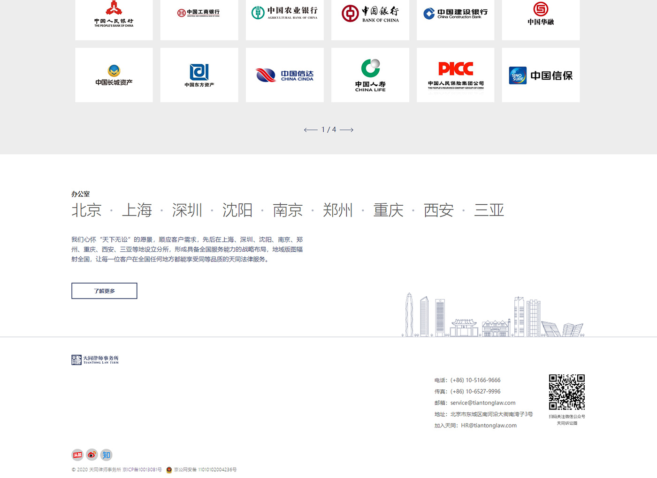The height and width of the screenshot is (478, 657).
Task: Select the China Cinda logo card
Action: 284,75
